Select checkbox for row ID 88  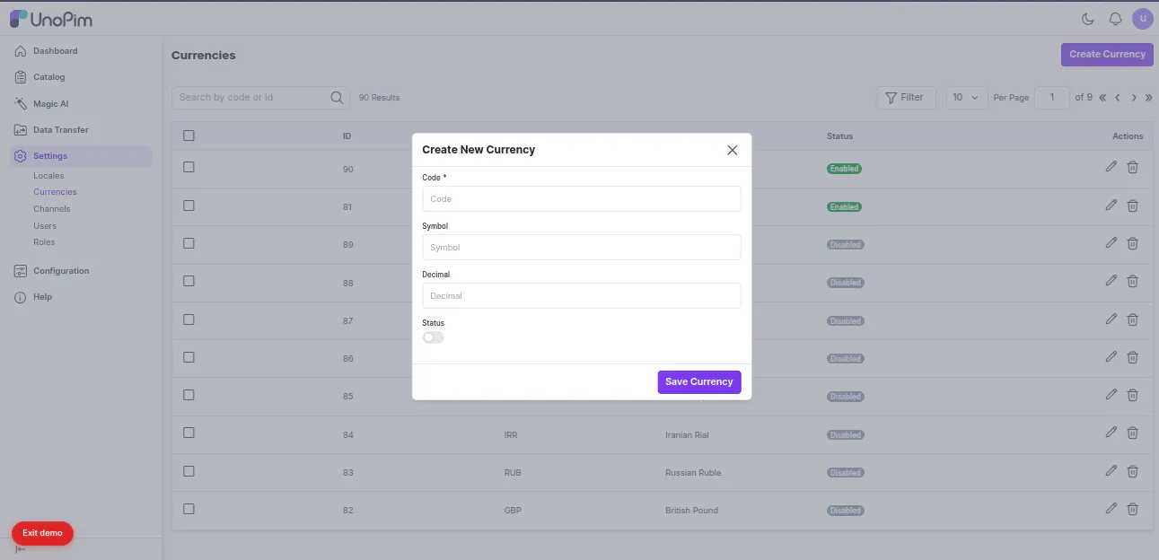pos(189,281)
